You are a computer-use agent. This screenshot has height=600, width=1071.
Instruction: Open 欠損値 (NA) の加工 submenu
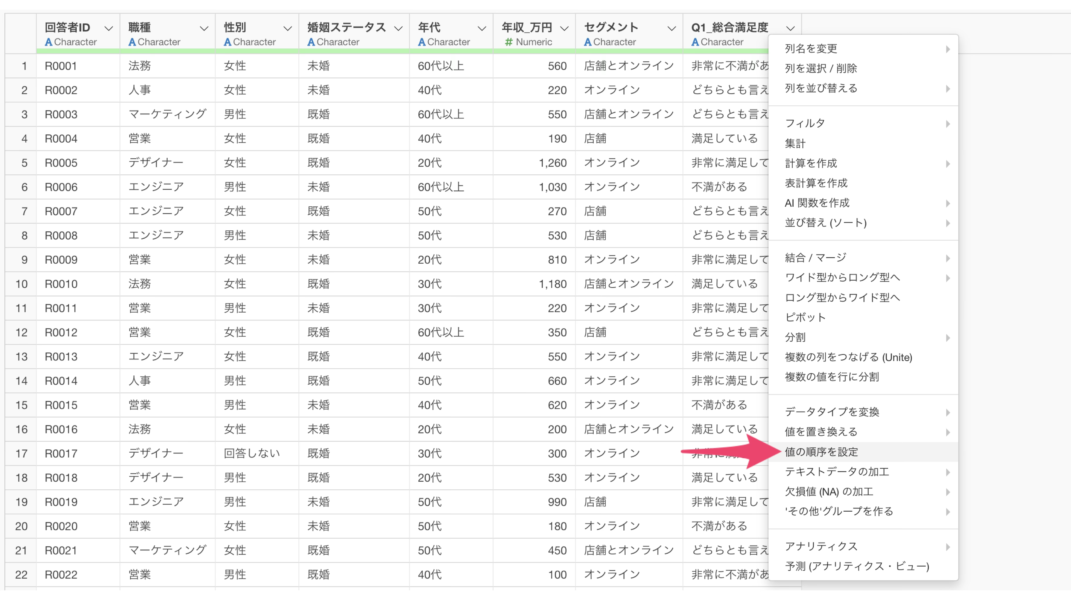(863, 492)
